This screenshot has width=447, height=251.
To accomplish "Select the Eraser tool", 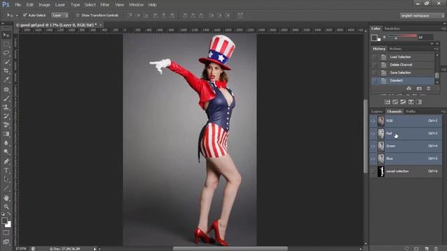I will (x=6, y=125).
